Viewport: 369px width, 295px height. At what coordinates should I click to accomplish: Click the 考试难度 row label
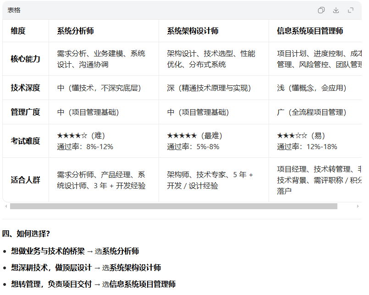click(26, 141)
